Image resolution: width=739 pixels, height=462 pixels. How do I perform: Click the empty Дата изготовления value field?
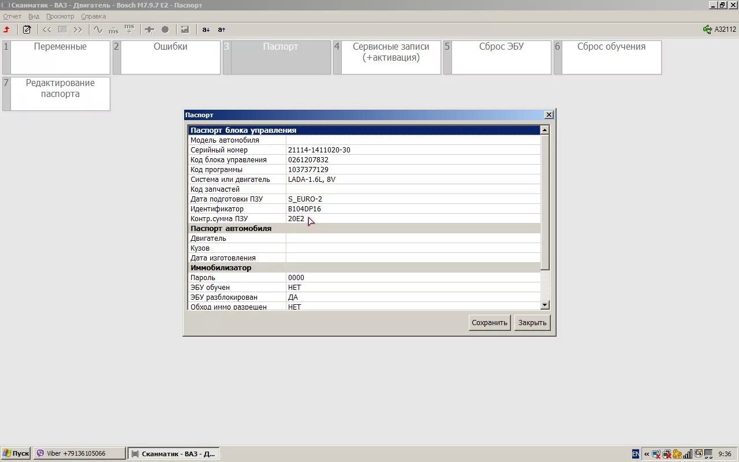click(x=413, y=258)
